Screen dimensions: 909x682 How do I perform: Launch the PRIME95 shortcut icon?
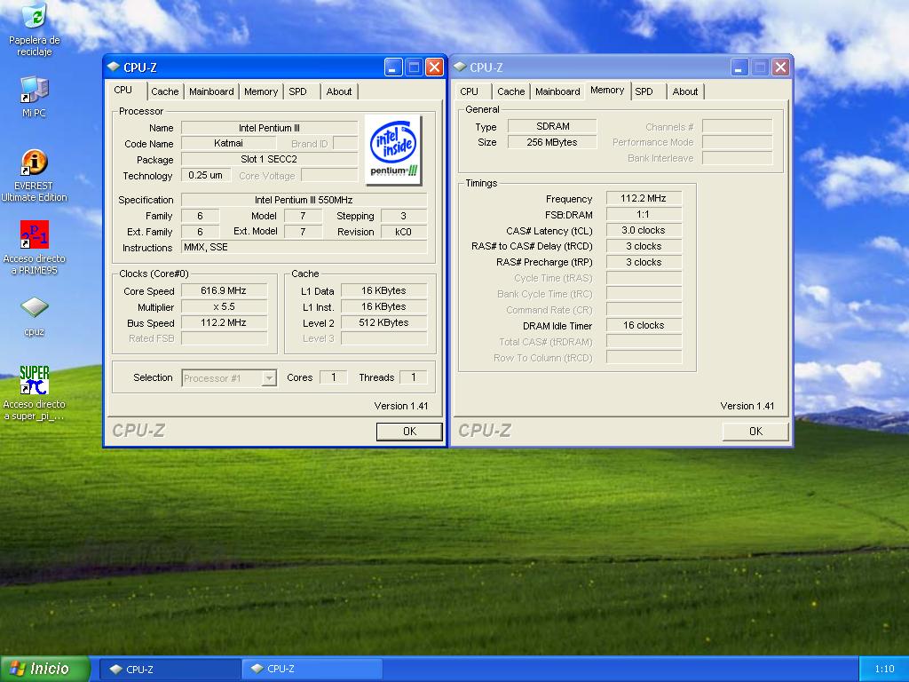35,248
